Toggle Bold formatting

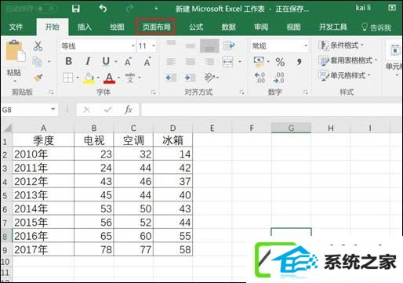68,61
